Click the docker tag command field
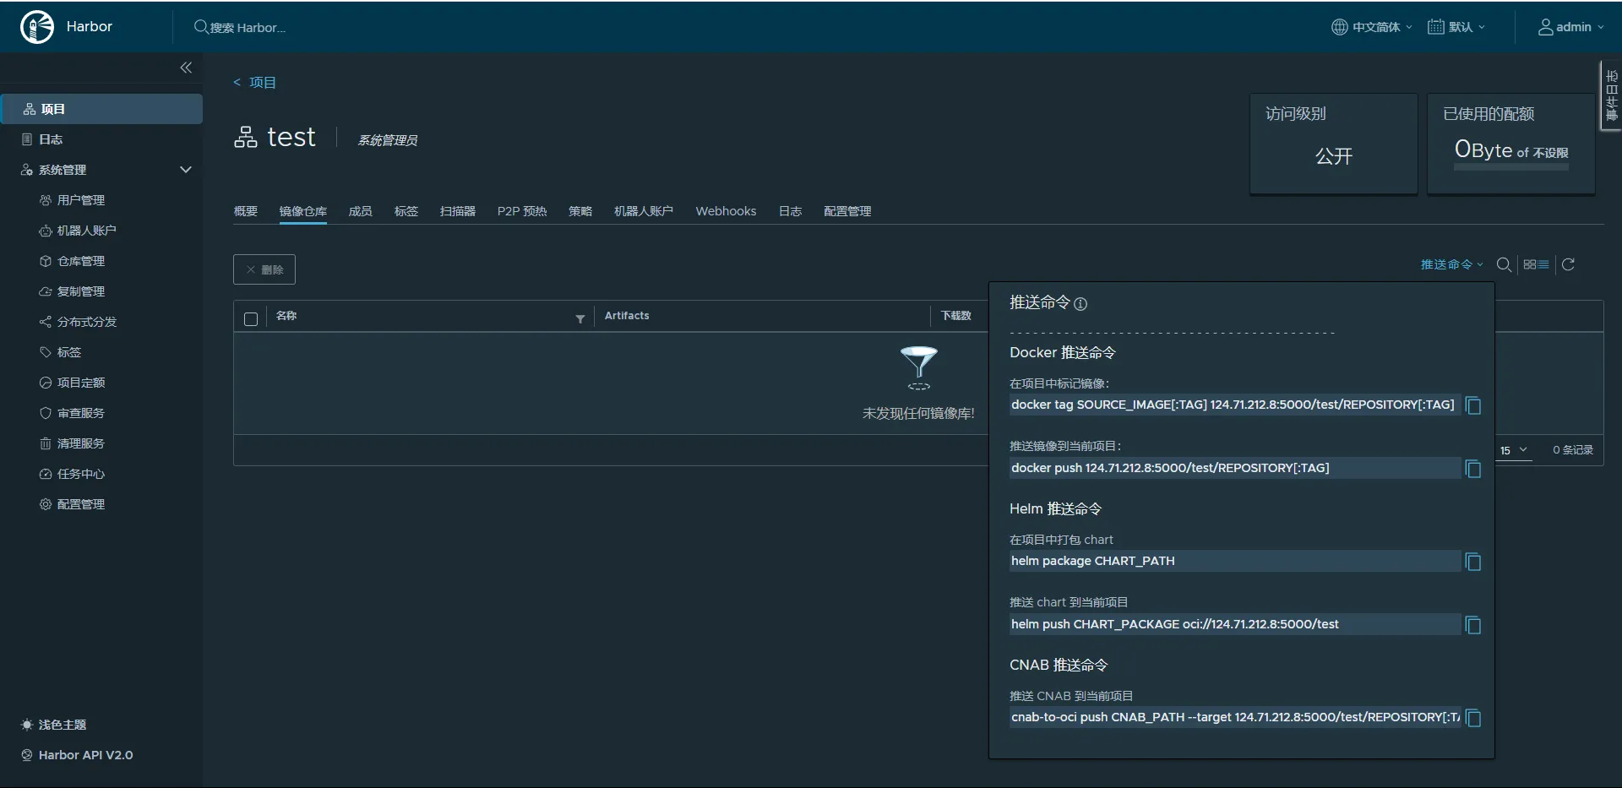 [1235, 405]
